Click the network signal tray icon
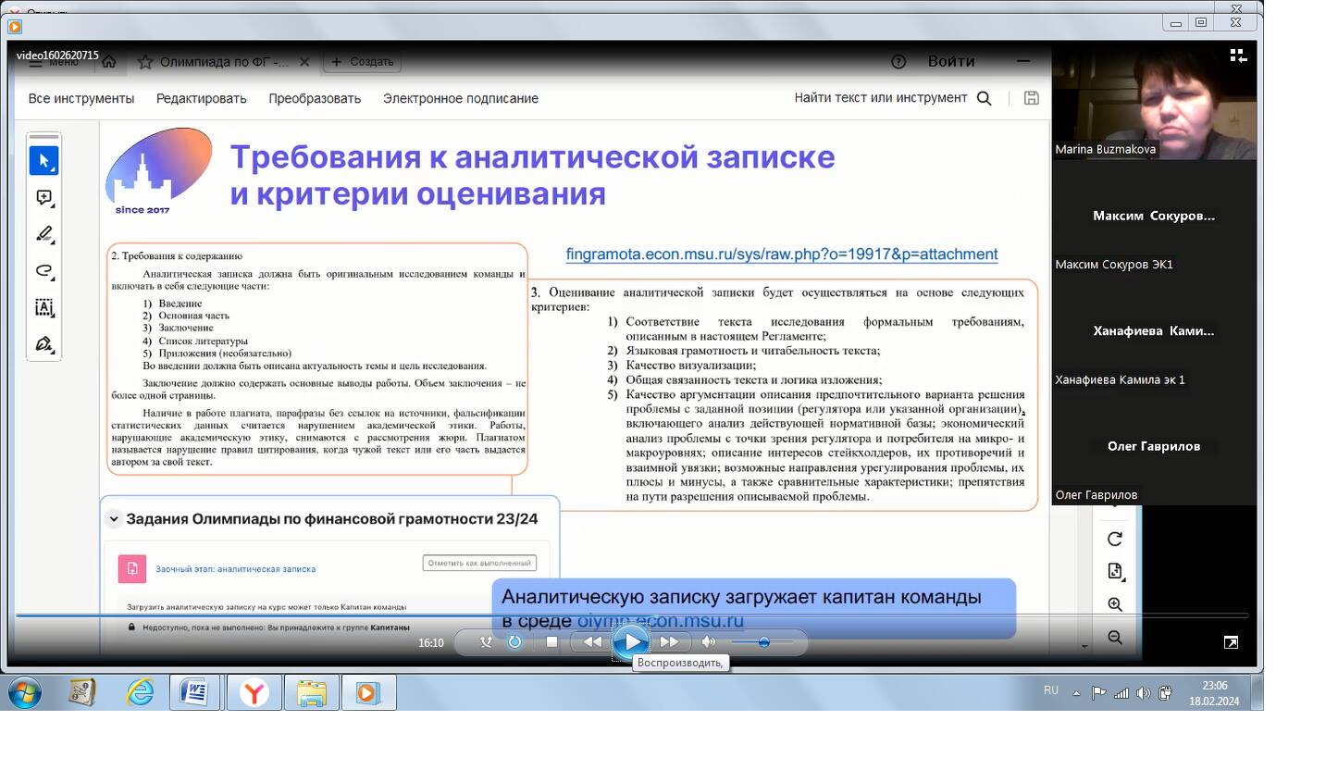Image resolution: width=1338 pixels, height=770 pixels. coord(1121,692)
